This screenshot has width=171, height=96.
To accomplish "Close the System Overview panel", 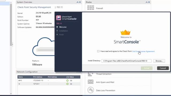I will 80,2.
